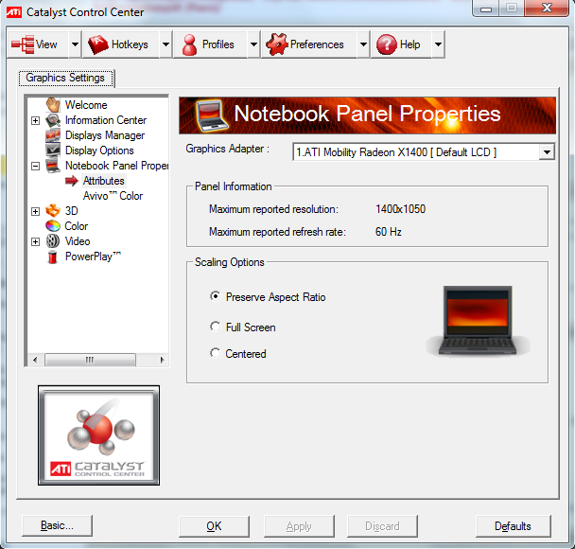Screen dimensions: 575x549
Task: Click the red arrow beside Attributes
Action: [72, 181]
